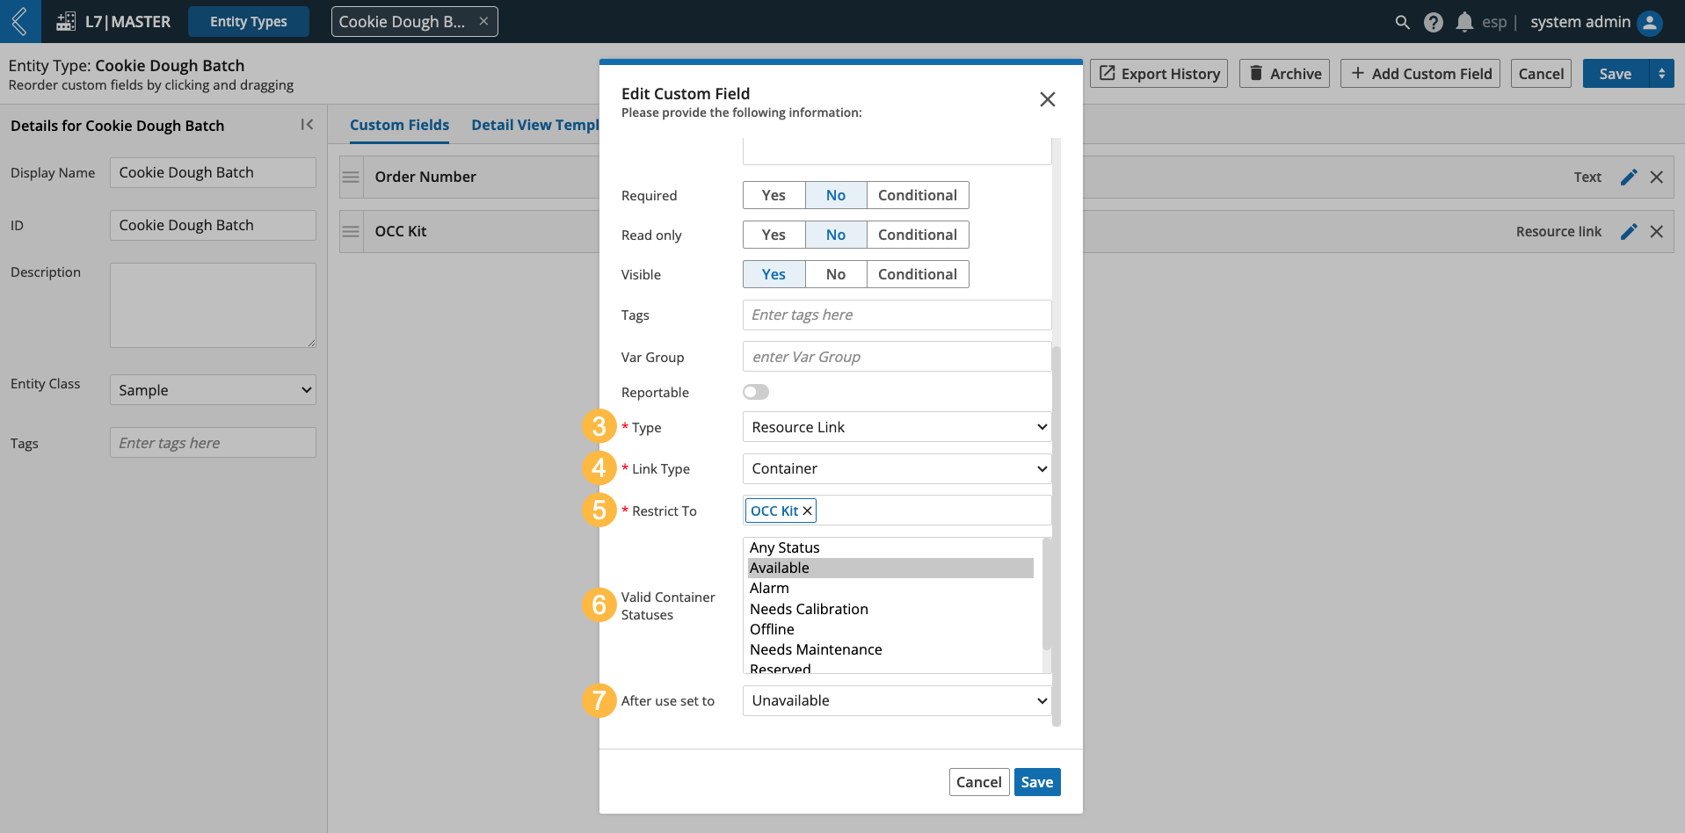Grab the Order Number row reorder handle
The width and height of the screenshot is (1685, 833).
(x=351, y=177)
